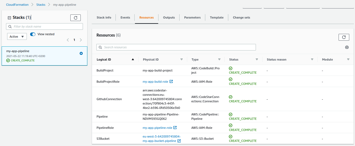Viewport: 355px width, 146px height.
Task: Open the my-app-build-role link
Action: (x=155, y=82)
